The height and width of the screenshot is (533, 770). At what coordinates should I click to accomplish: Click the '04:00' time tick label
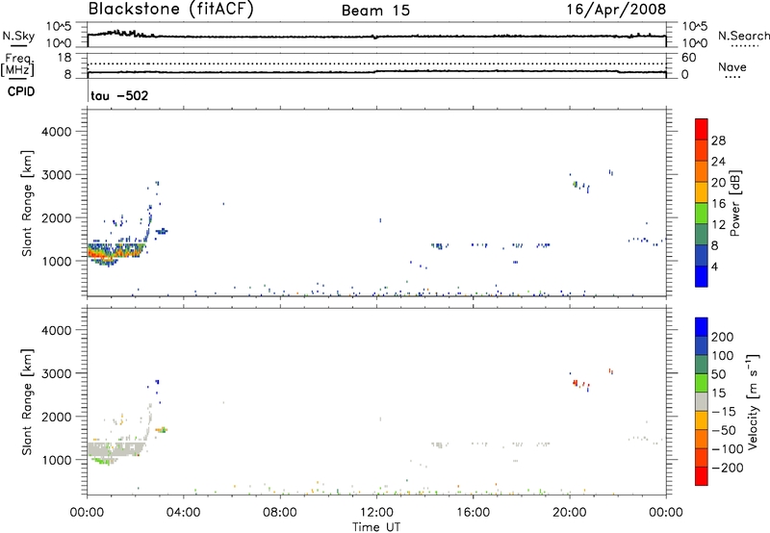(x=183, y=513)
